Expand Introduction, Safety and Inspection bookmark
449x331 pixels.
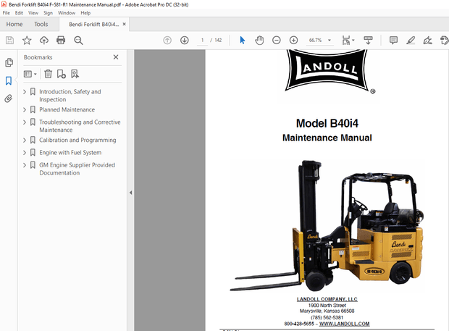[x=25, y=92]
